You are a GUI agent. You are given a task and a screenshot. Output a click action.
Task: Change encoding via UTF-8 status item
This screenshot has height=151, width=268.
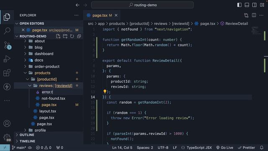[163, 148]
